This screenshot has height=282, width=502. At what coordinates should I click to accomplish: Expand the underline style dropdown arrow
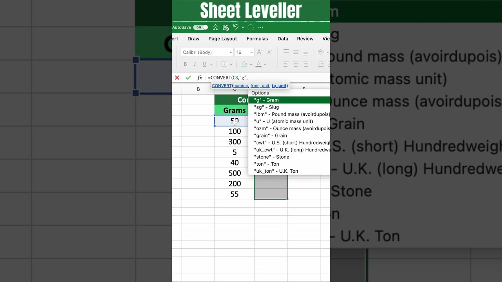pos(211,65)
